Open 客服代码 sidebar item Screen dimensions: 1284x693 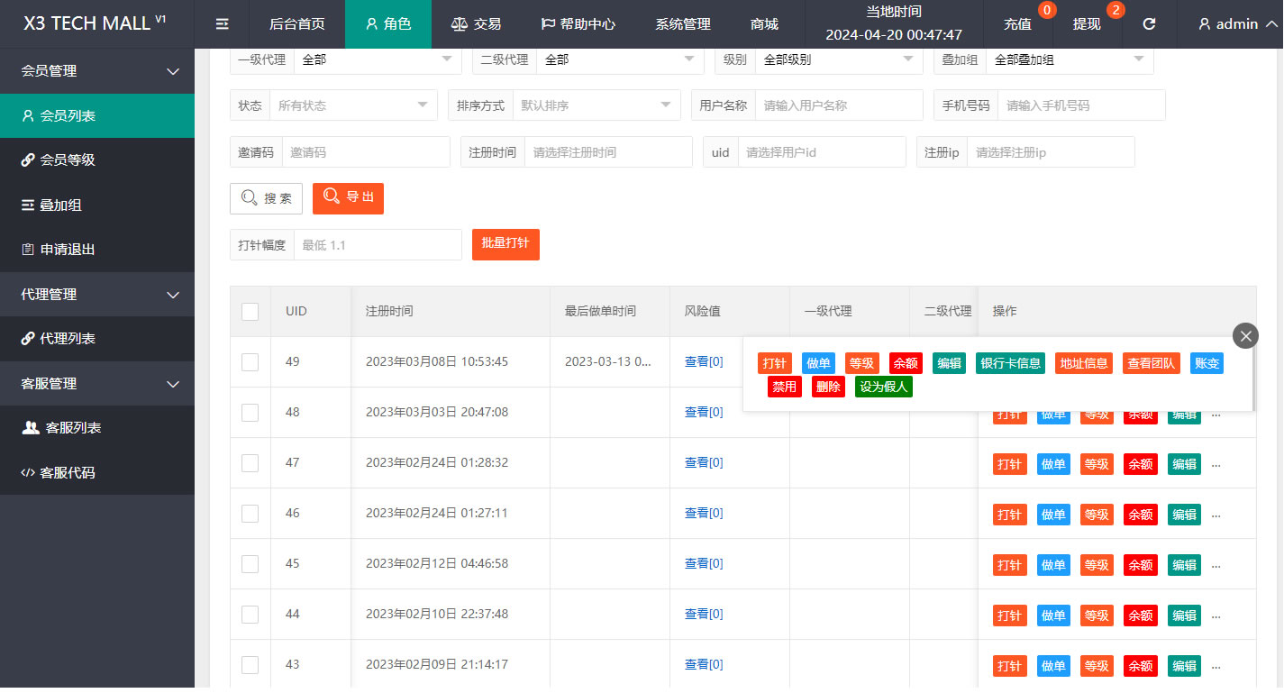(97, 472)
